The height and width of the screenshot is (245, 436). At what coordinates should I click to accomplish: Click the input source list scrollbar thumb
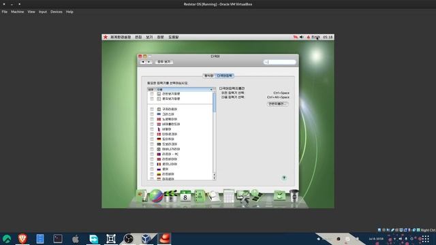point(214,102)
